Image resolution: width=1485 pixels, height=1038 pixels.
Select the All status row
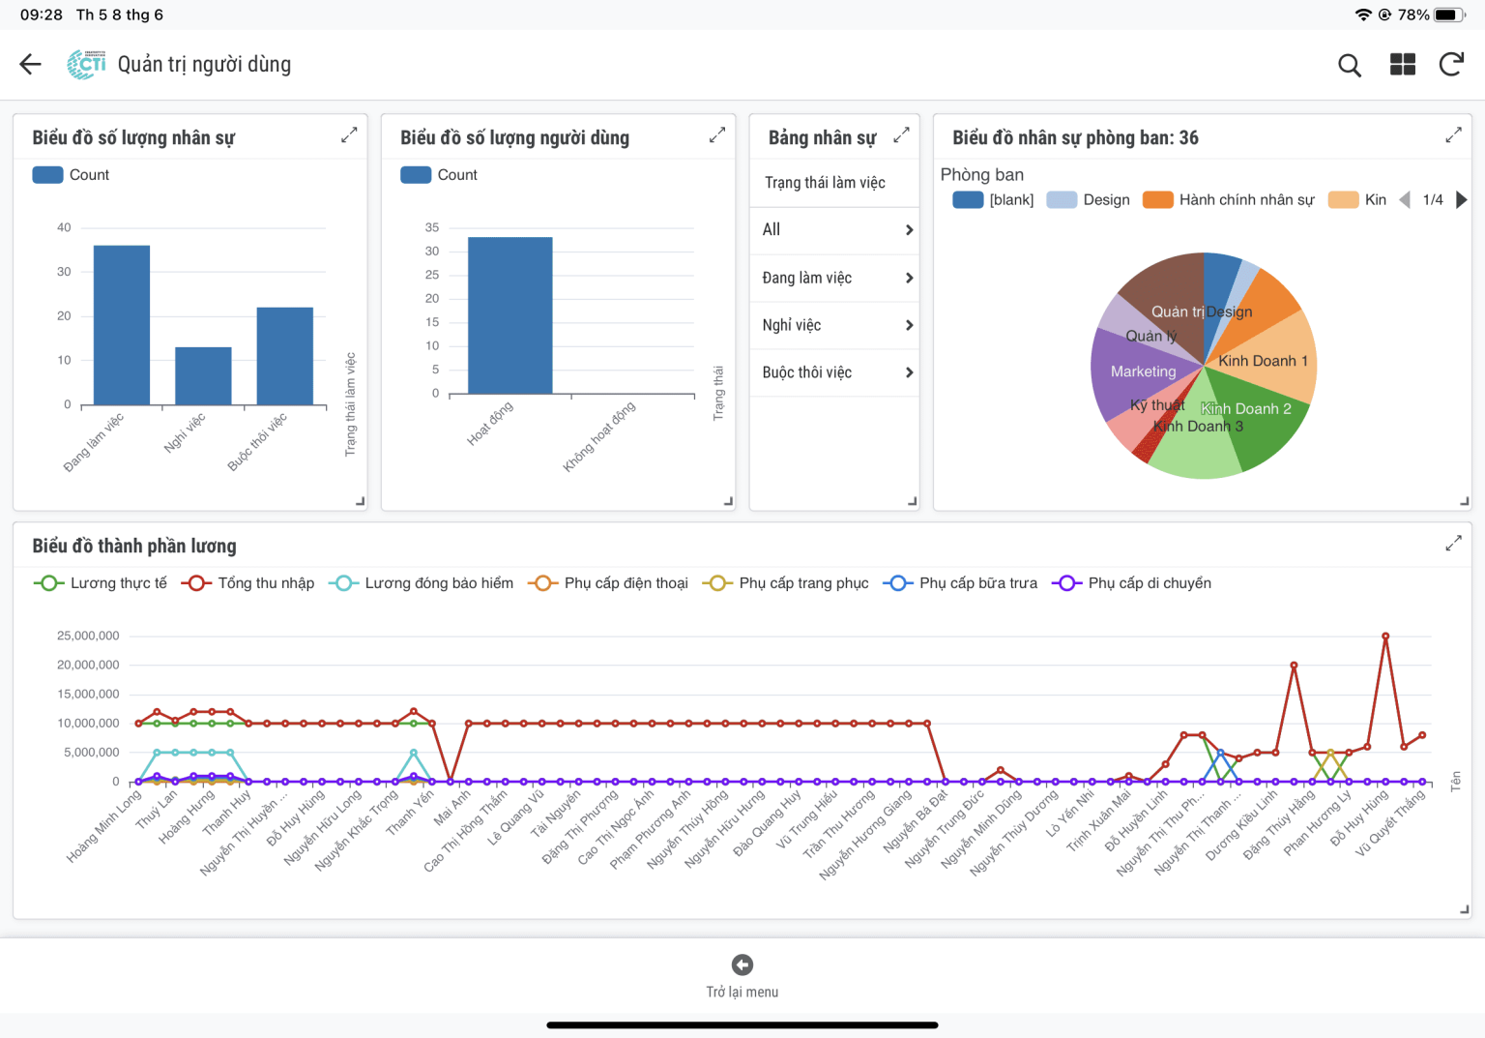834,230
